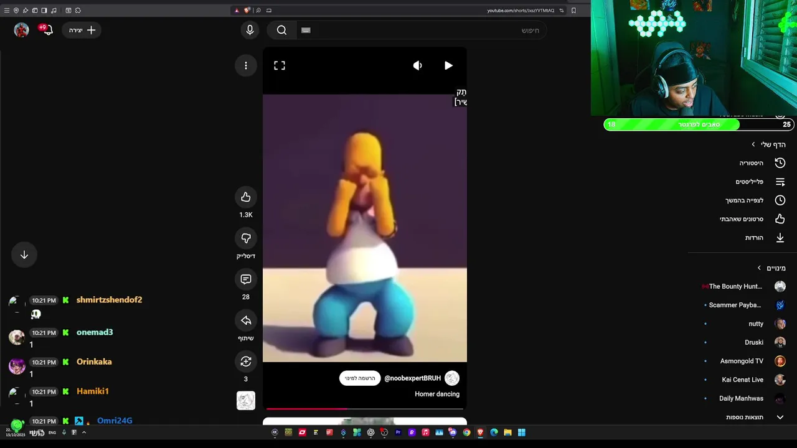Click onemad3 chat username
The image size is (797, 448).
click(x=95, y=332)
